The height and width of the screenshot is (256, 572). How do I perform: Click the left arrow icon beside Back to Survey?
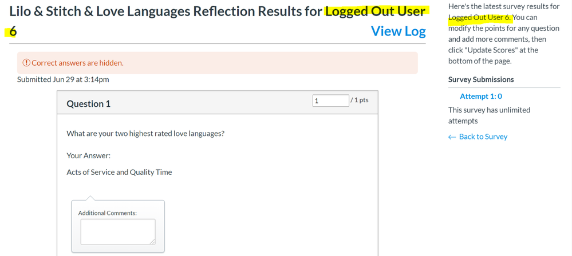[x=452, y=137]
